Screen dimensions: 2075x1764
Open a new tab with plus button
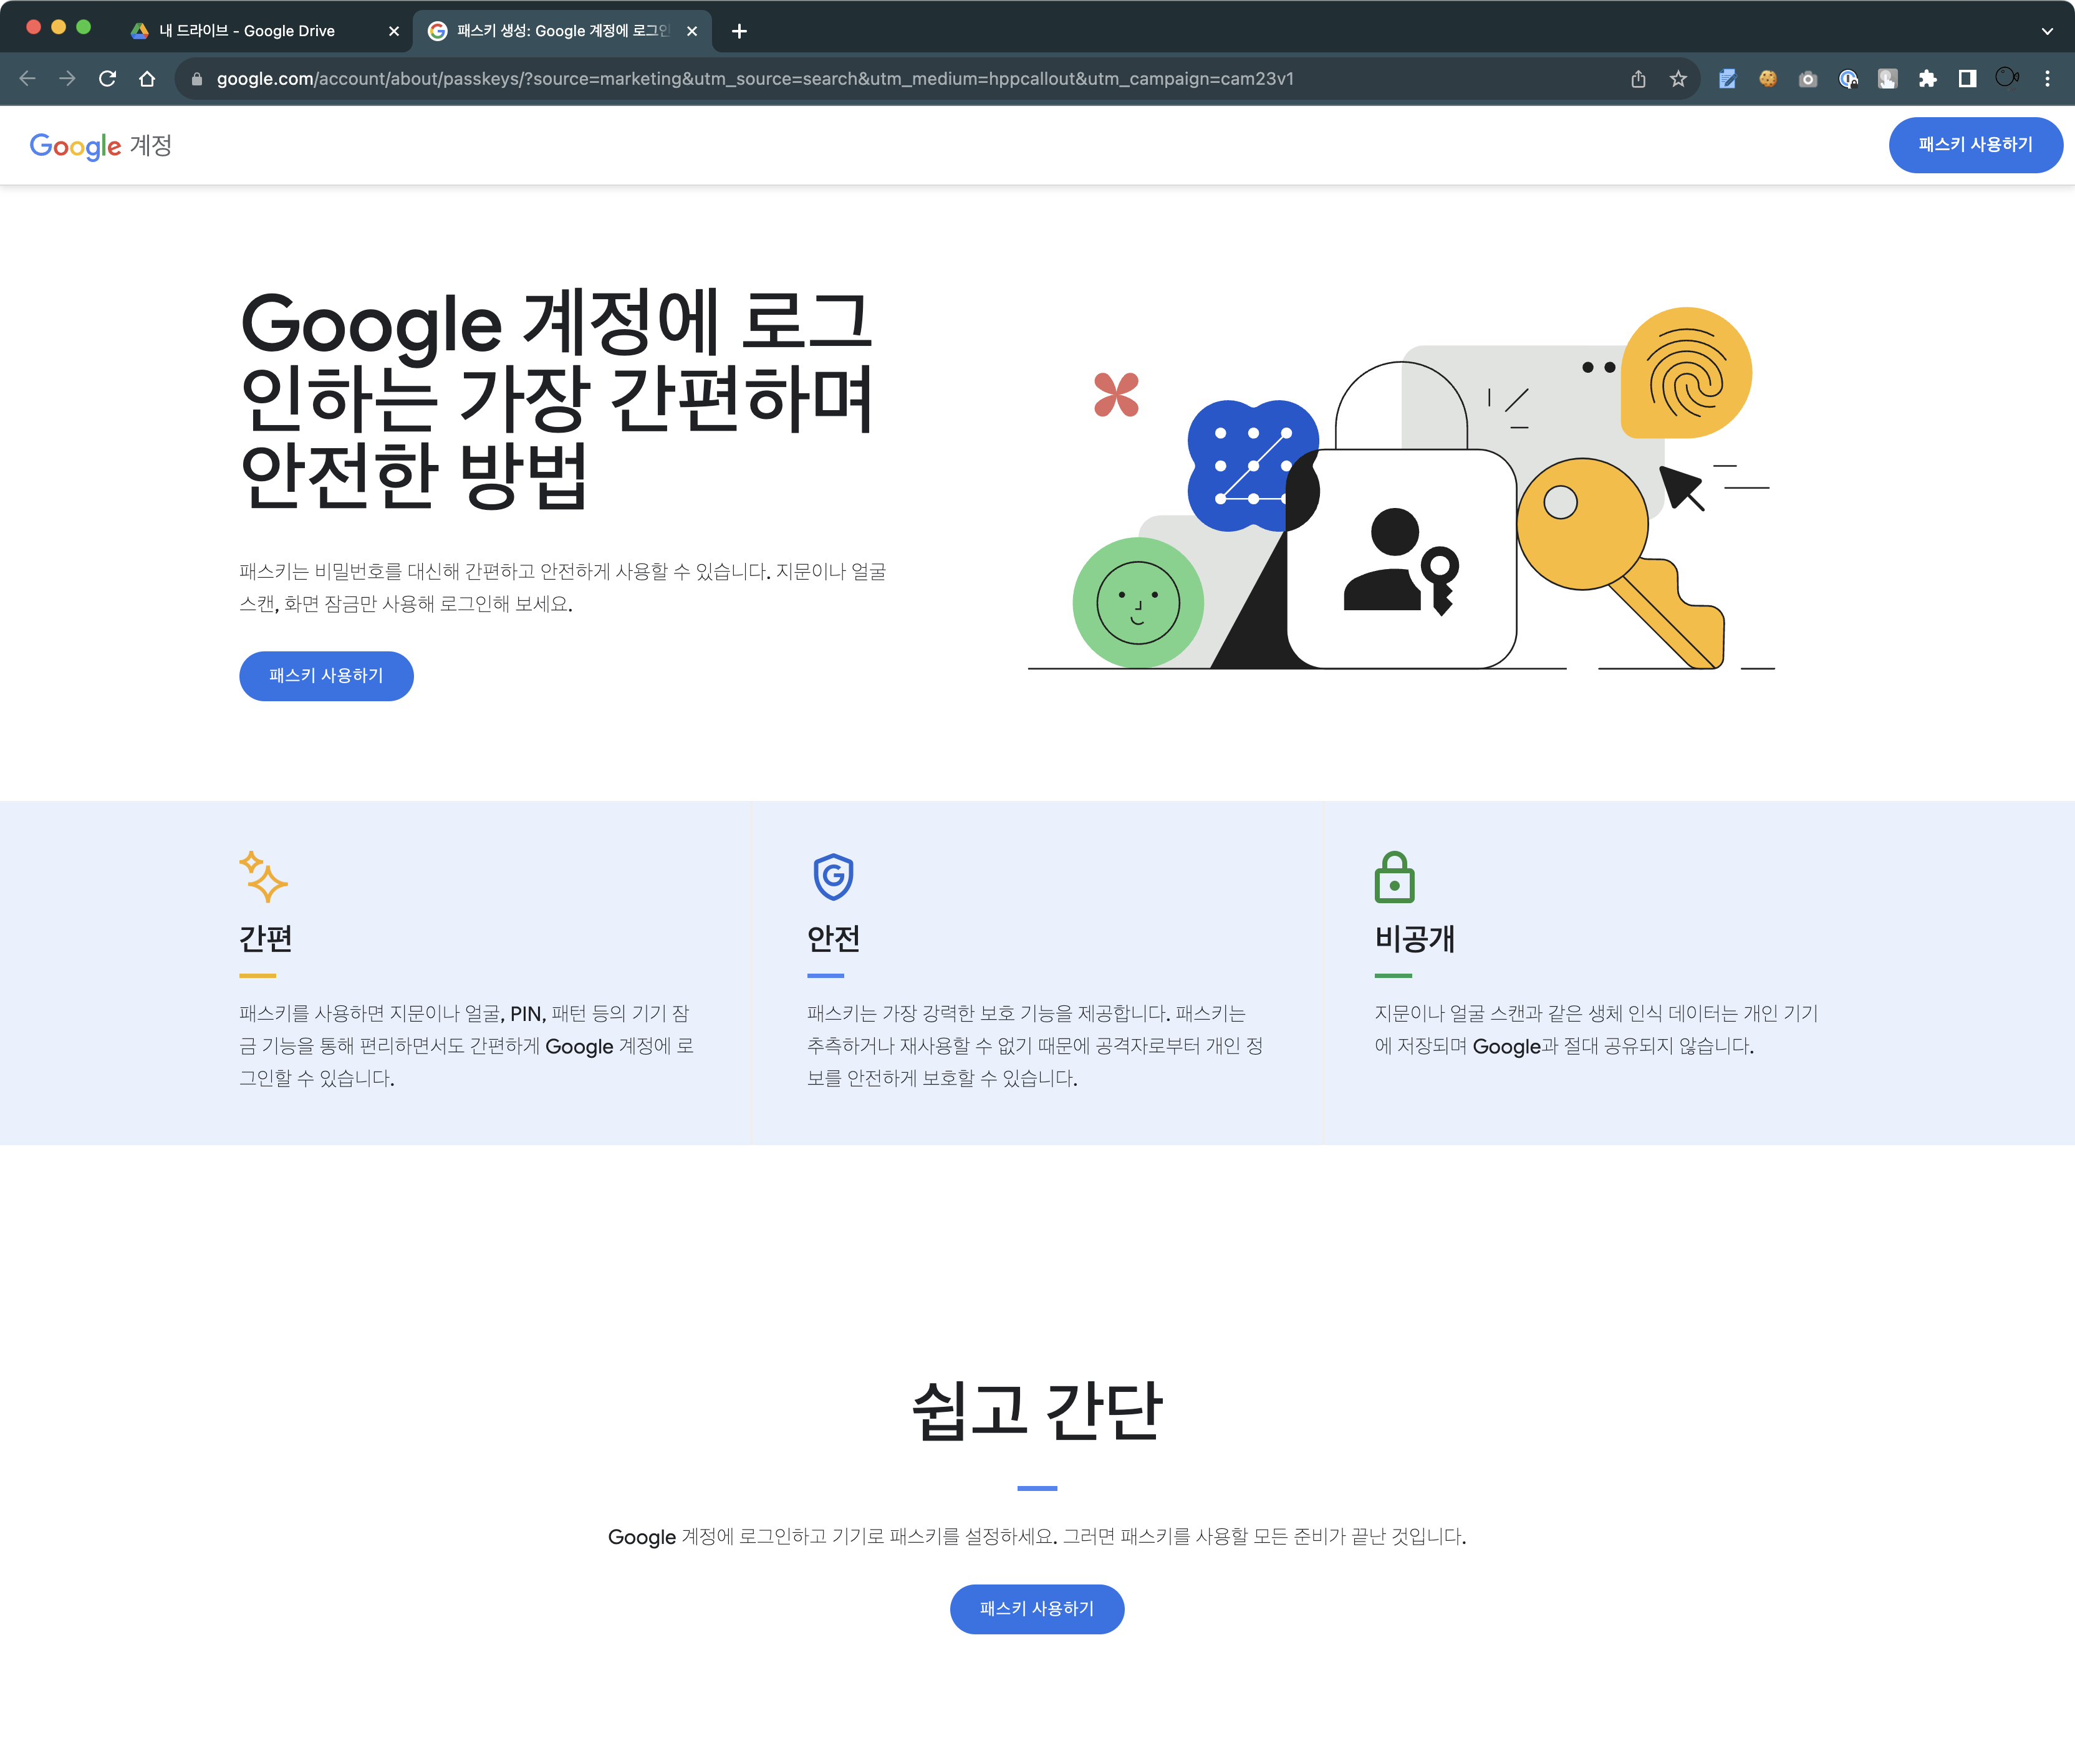pyautogui.click(x=739, y=31)
